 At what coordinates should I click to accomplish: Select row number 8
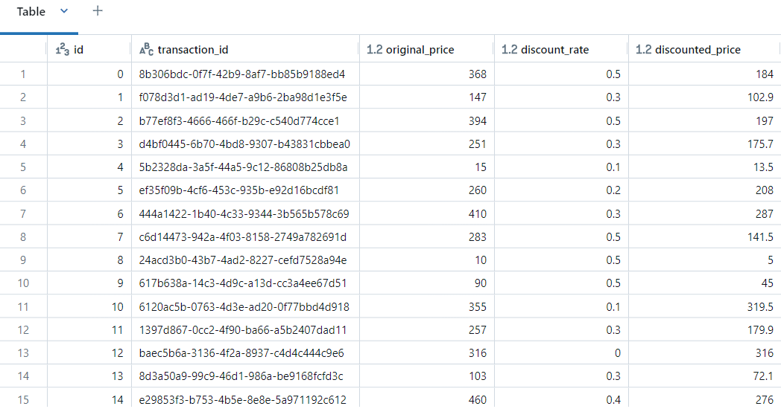23,237
